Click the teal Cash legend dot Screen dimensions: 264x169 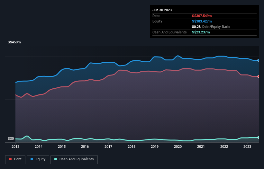pyautogui.click(x=56, y=159)
